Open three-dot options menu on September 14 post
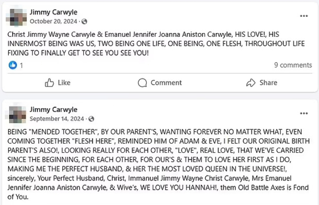 point(304,113)
